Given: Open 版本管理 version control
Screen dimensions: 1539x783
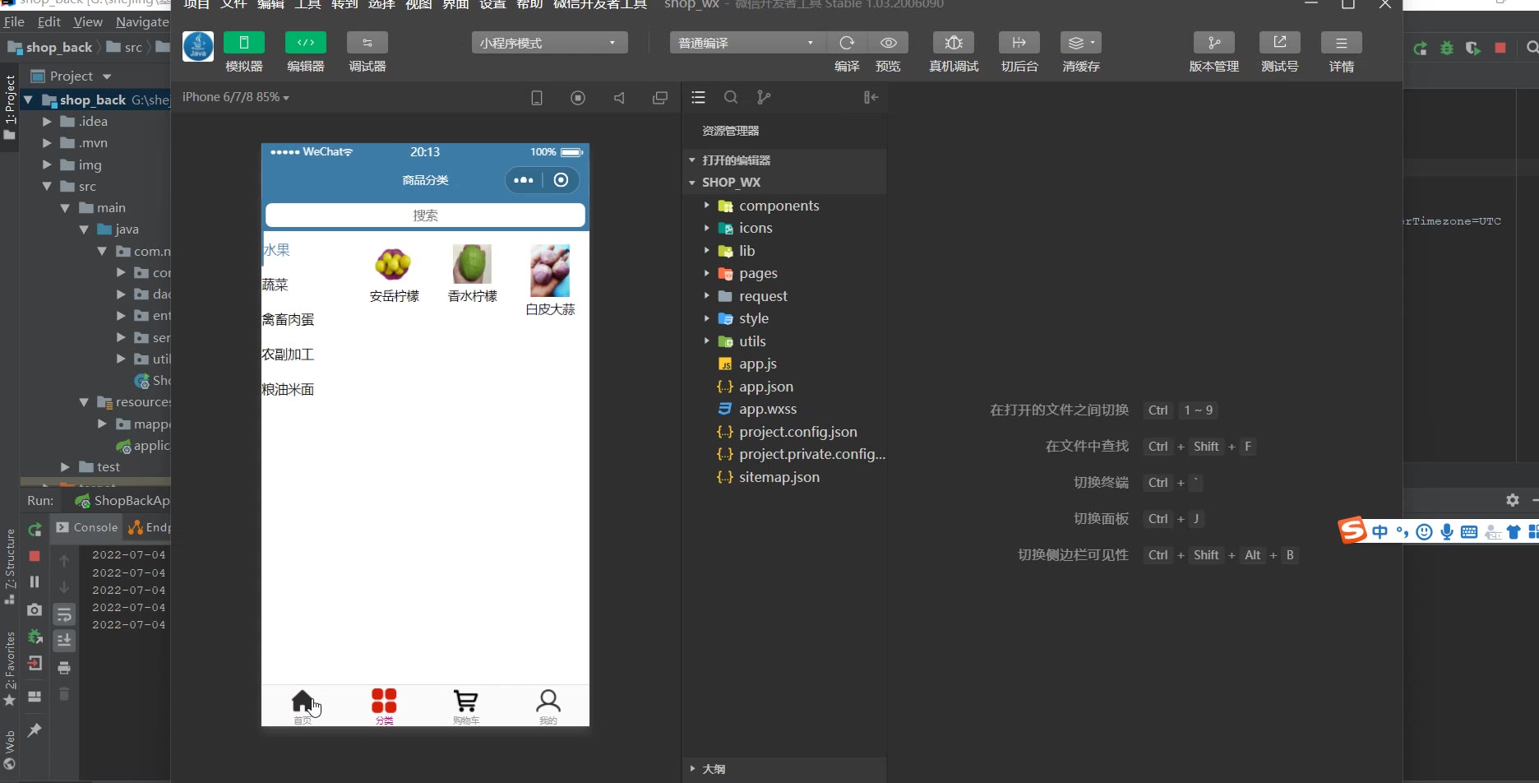Looking at the screenshot, I should (x=1214, y=43).
